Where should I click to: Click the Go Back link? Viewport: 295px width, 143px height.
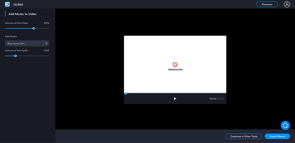click(x=18, y=4)
